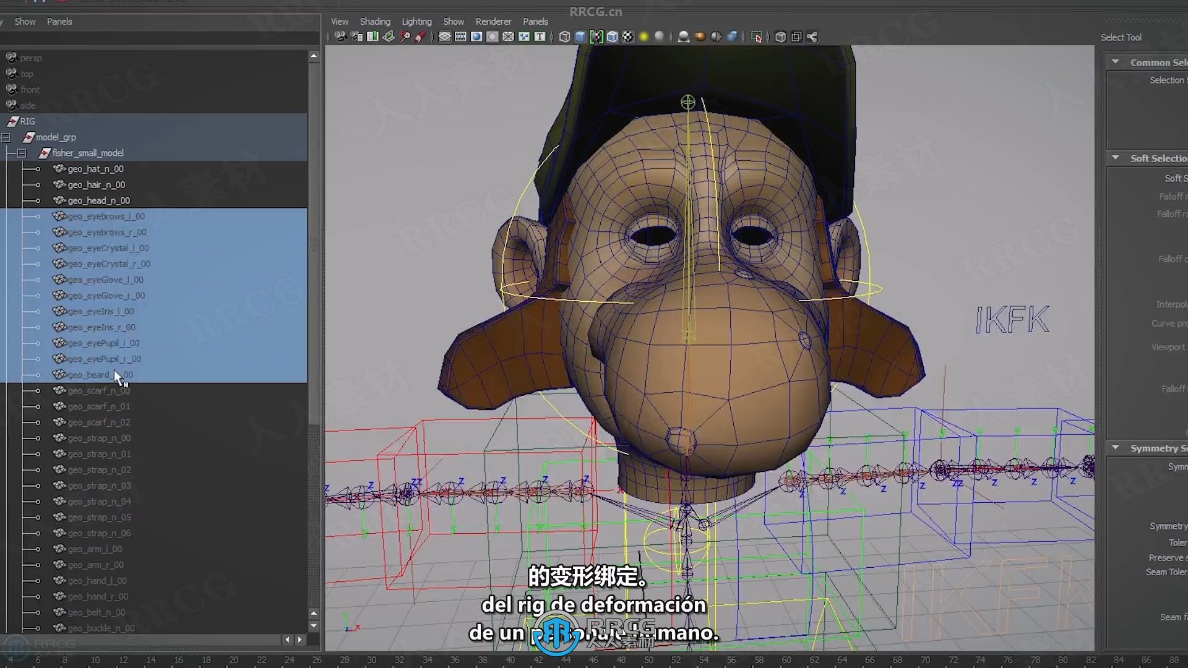Click the Select Camera icon
The image size is (1188, 668).
point(340,37)
